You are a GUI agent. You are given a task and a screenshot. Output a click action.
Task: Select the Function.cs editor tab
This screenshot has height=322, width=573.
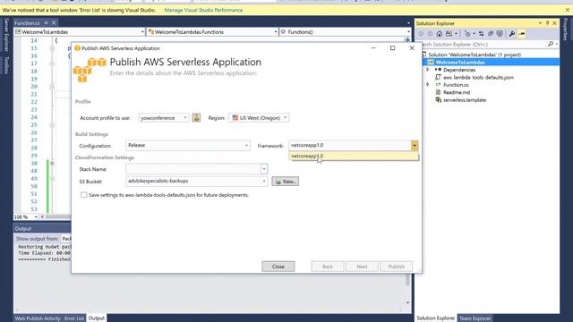27,23
